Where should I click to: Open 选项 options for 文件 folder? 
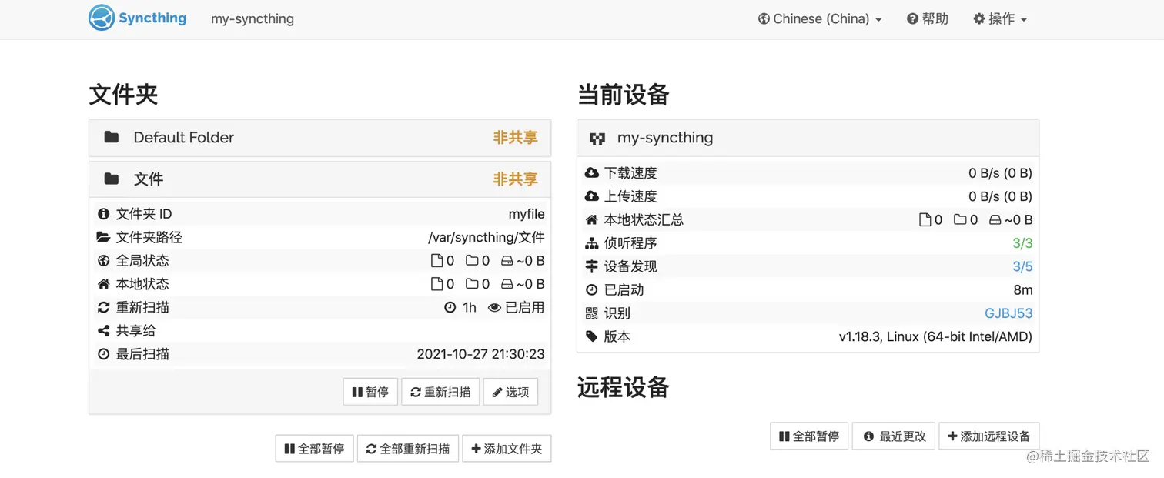click(511, 392)
